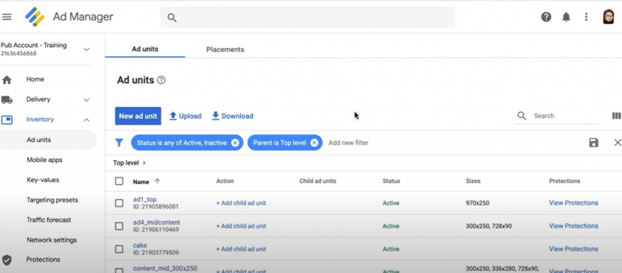View Protections for ad4_midcontent
This screenshot has width=622, height=273.
(x=573, y=226)
